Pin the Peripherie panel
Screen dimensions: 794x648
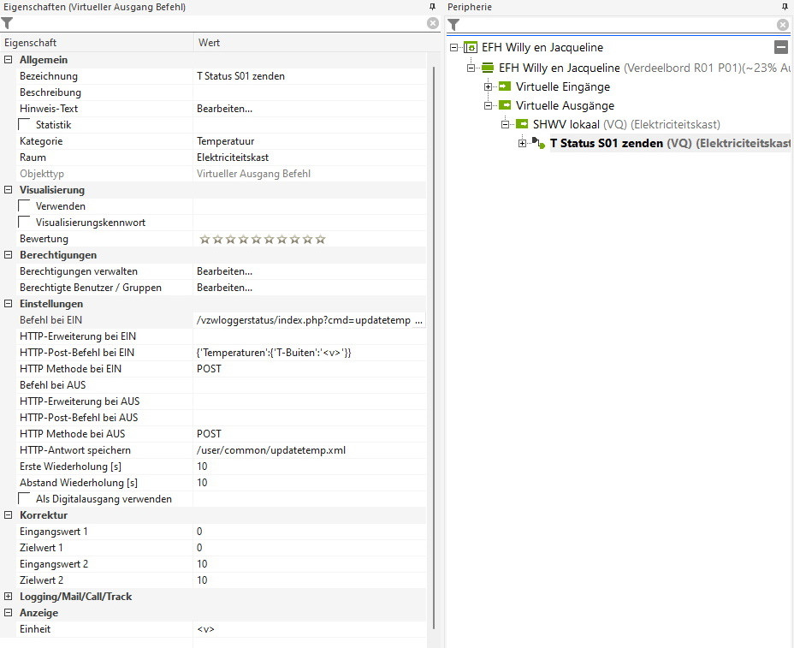point(785,7)
